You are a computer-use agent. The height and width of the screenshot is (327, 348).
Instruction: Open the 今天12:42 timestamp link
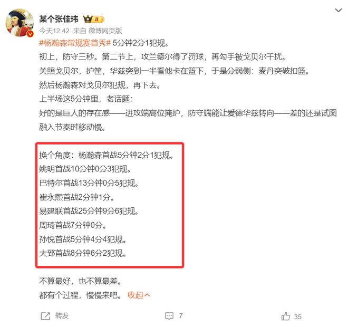(x=54, y=31)
